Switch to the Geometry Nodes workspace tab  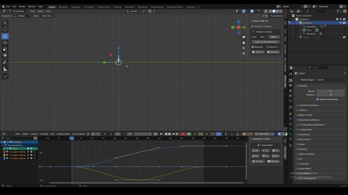[175, 7]
